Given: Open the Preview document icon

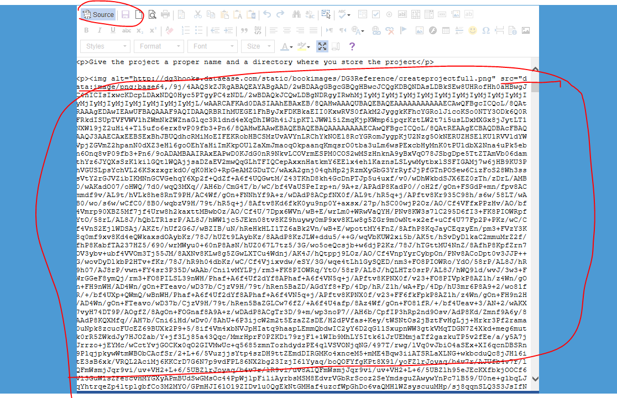Looking at the screenshot, I should 152,14.
